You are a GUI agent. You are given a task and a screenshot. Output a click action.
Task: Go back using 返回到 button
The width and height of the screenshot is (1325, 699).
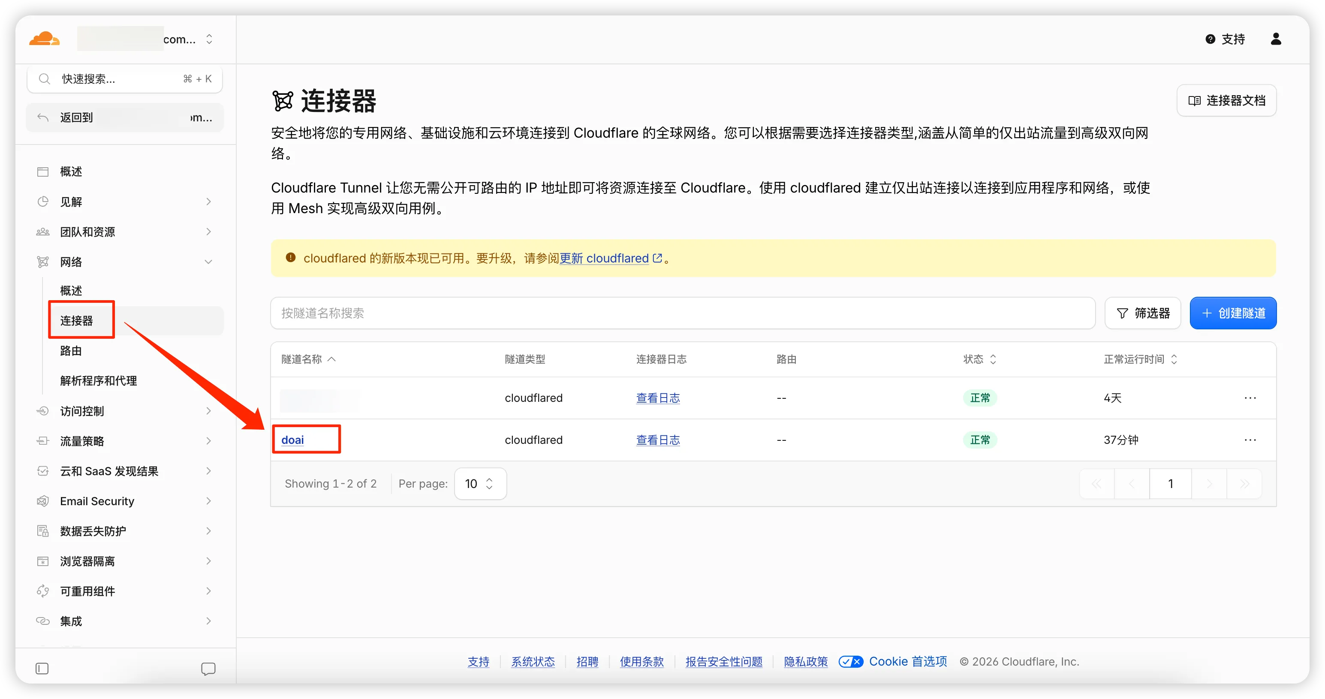pyautogui.click(x=124, y=117)
